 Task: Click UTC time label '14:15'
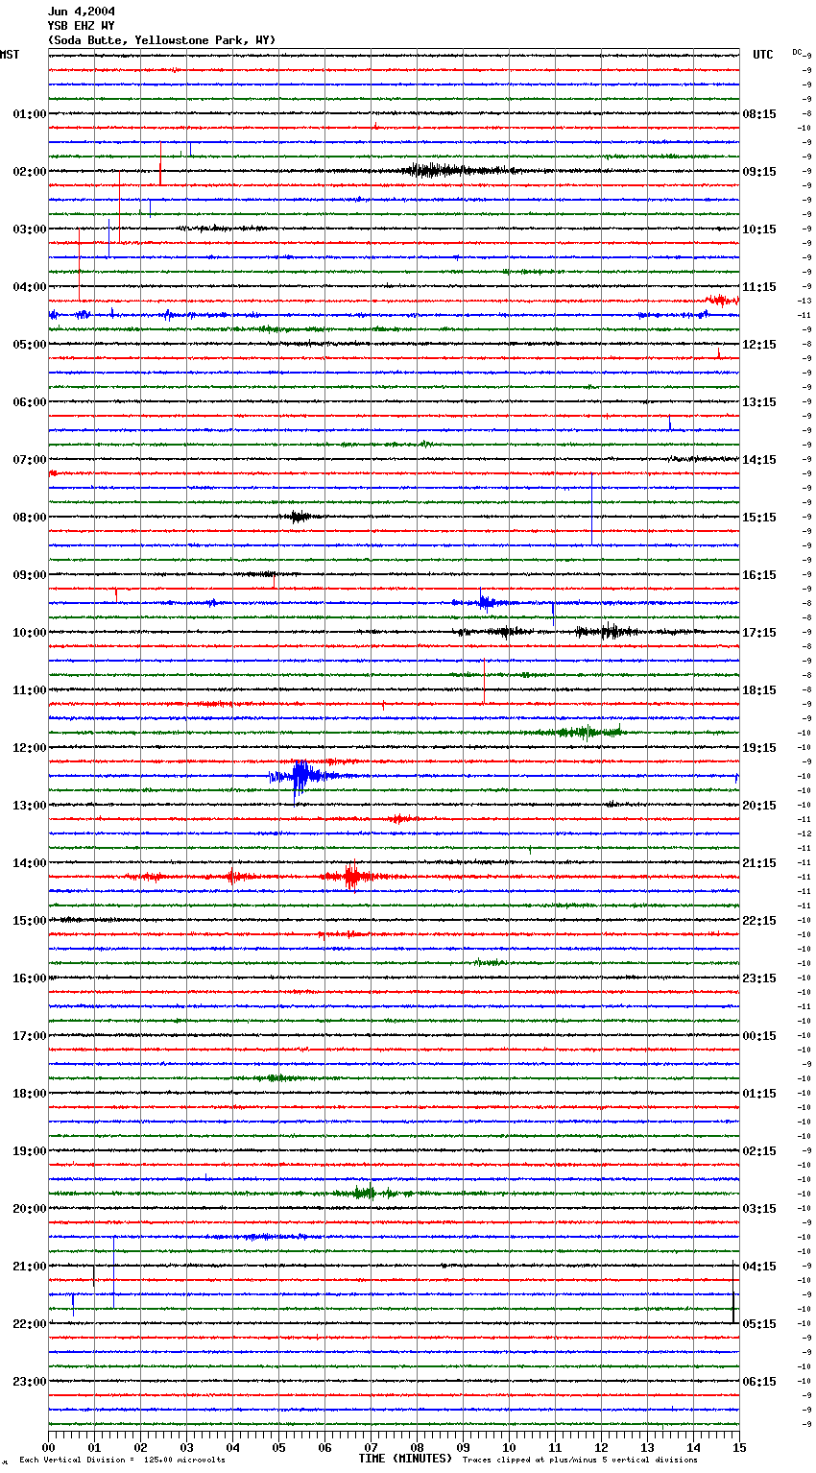point(759,460)
